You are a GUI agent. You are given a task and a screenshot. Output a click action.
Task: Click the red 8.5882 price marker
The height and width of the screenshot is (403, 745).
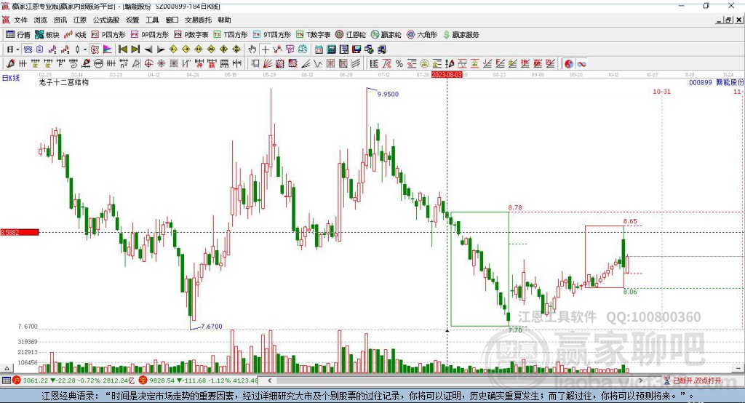point(20,232)
